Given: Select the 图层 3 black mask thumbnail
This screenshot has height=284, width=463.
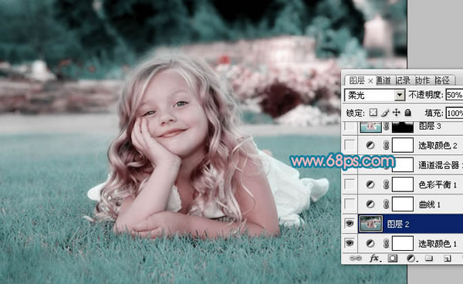Looking at the screenshot, I should point(403,127).
